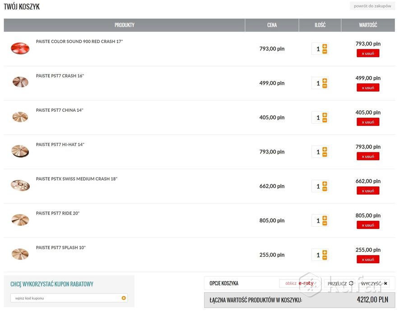This screenshot has height=311, width=399.
Task: Decrease quantity of PST7 Splash 10"
Action: tap(325, 257)
